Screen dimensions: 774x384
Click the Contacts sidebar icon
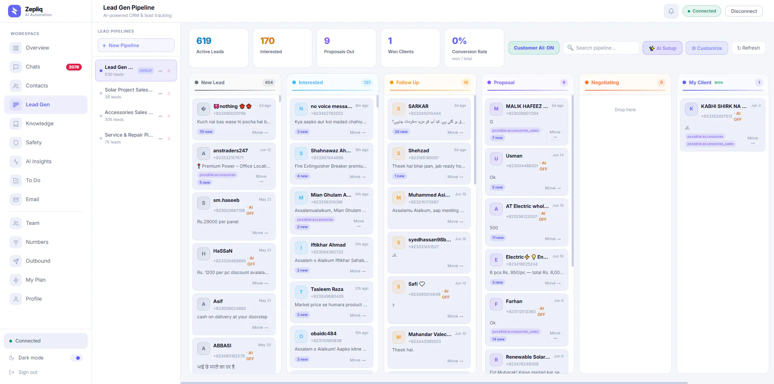point(16,86)
